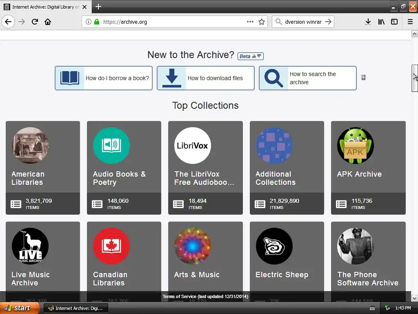Open a new browser tab

pos(98,7)
